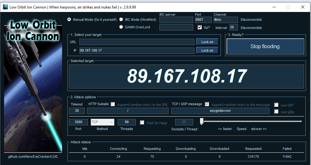Click the Low Orbit Ion Cannon banner image
Viewport: 311px width, 165px height.
33,85
